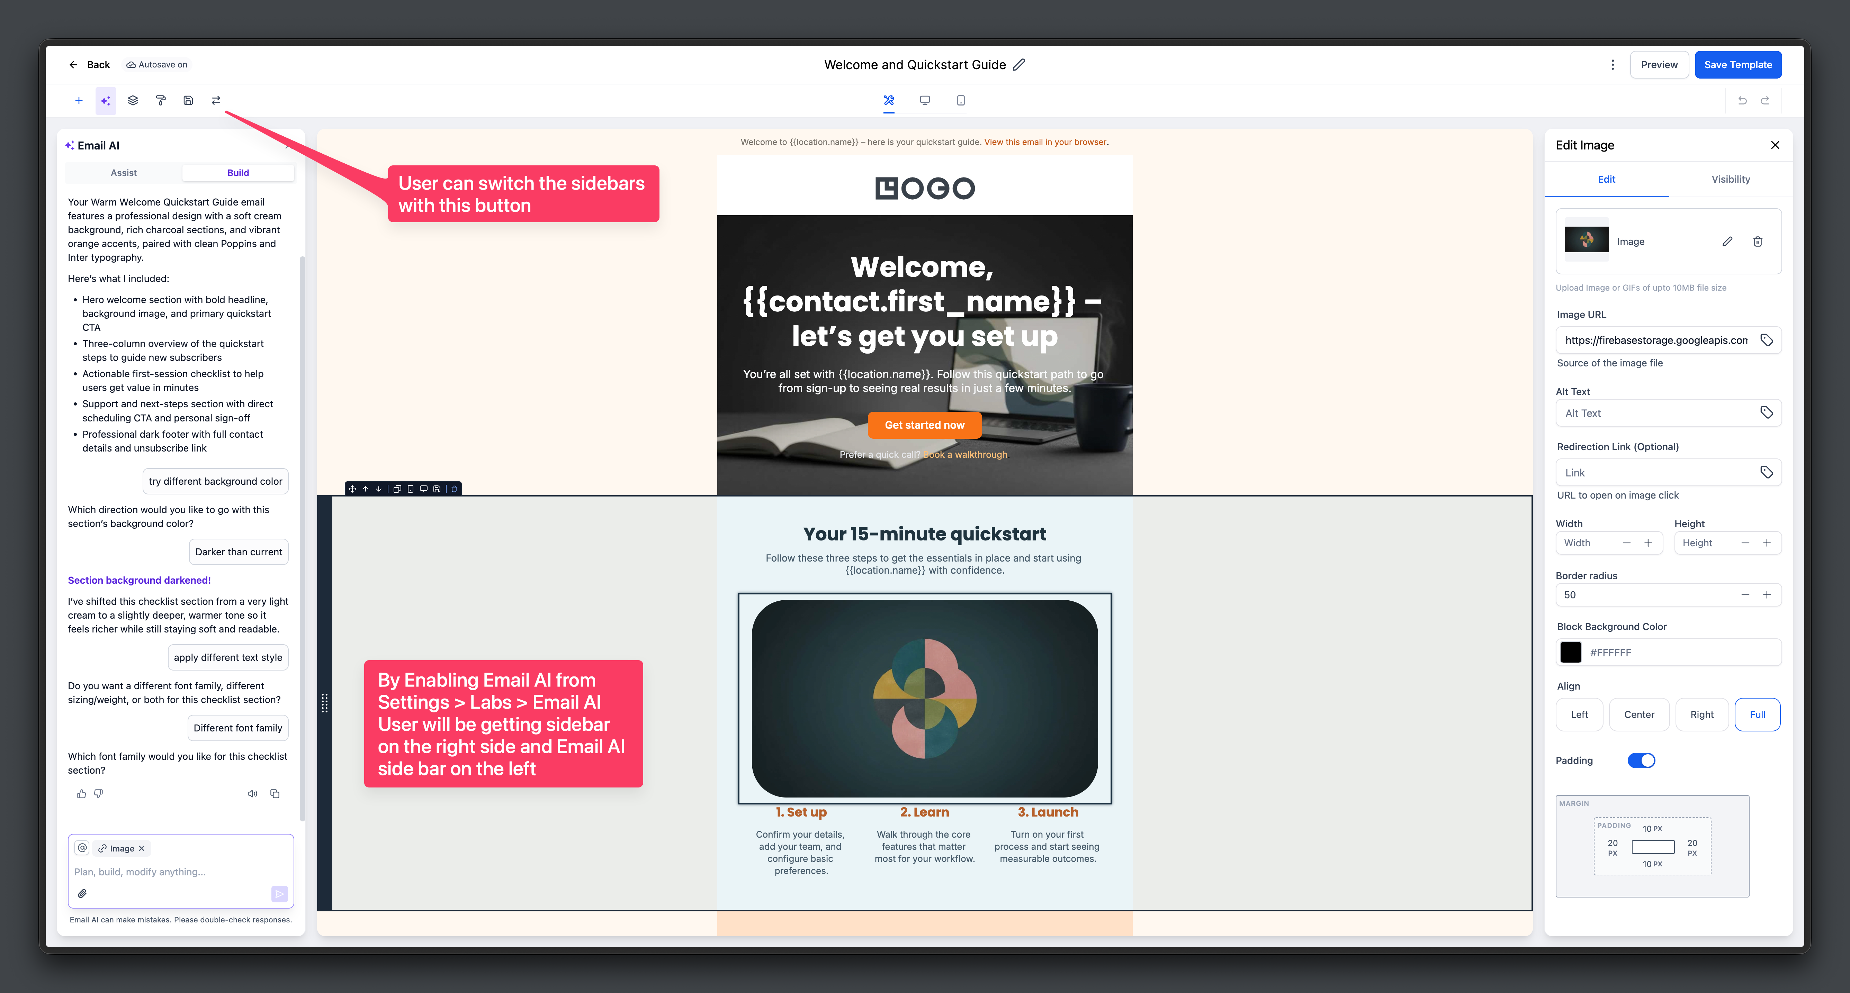
Task: Open the layers panel icon
Action: pyautogui.click(x=133, y=101)
